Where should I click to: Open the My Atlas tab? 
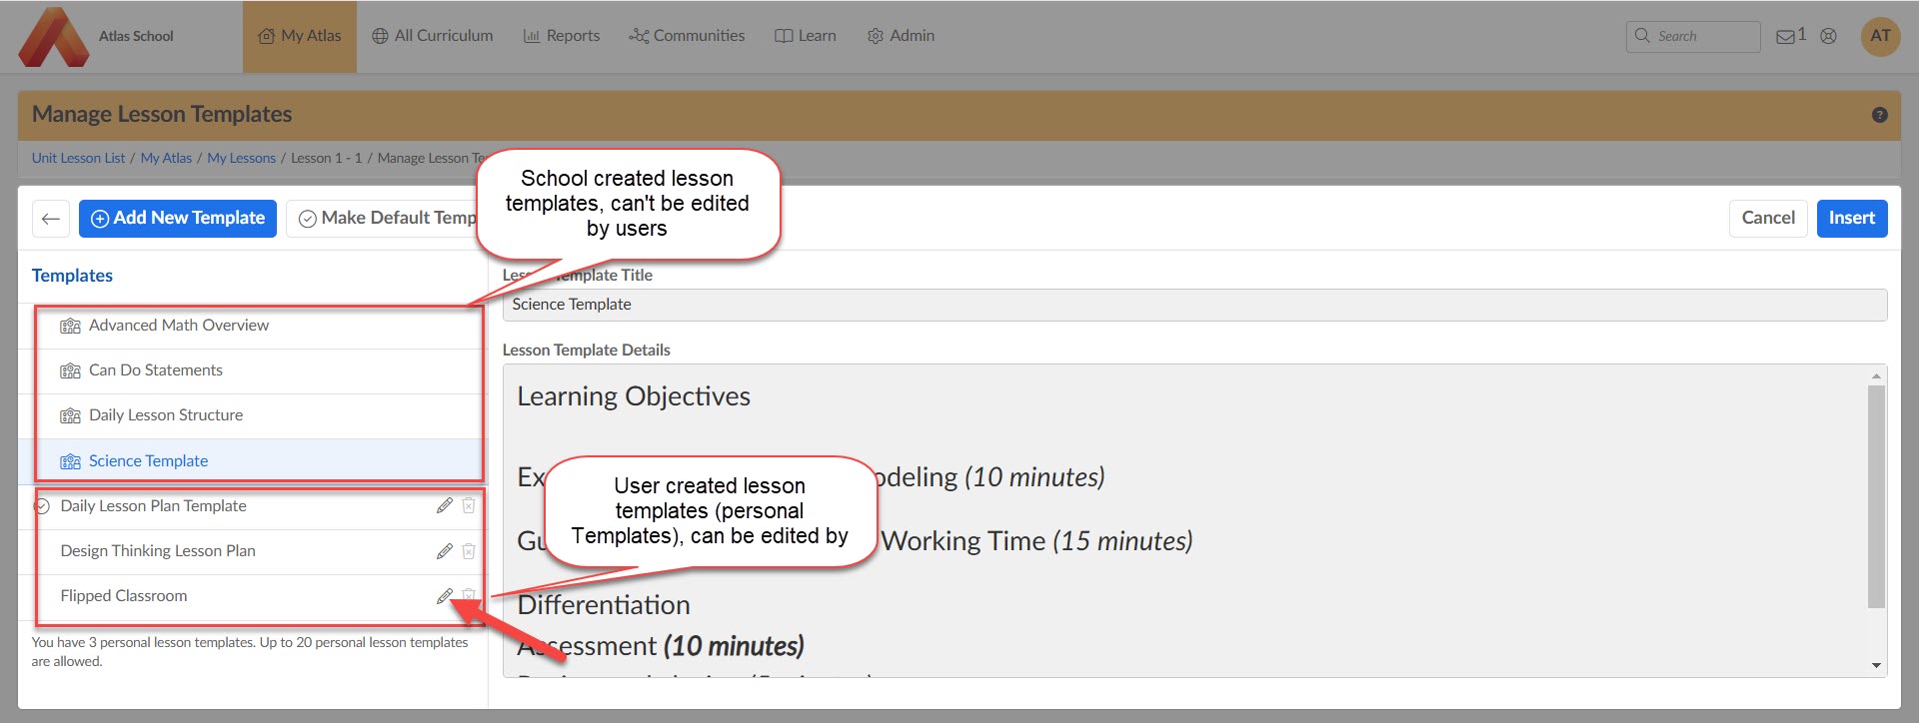(x=300, y=36)
